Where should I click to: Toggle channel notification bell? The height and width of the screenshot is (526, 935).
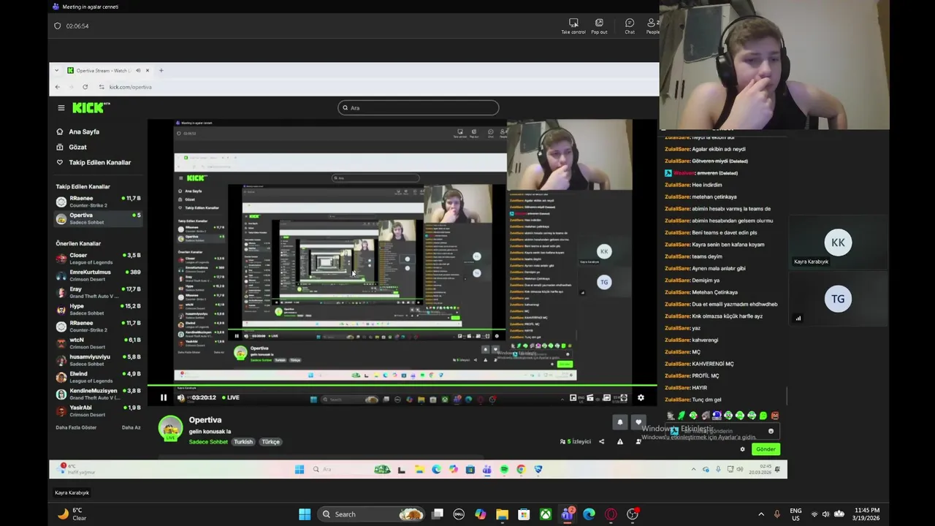(620, 422)
